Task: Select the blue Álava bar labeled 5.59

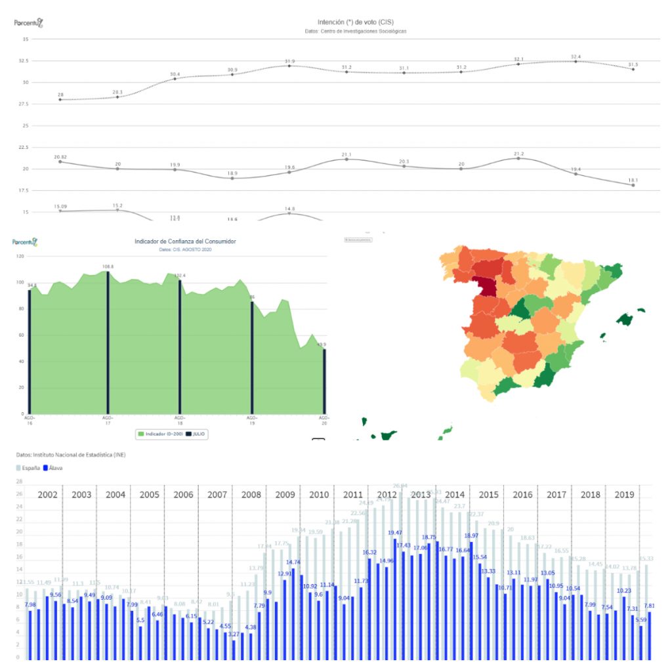Action: [640, 643]
